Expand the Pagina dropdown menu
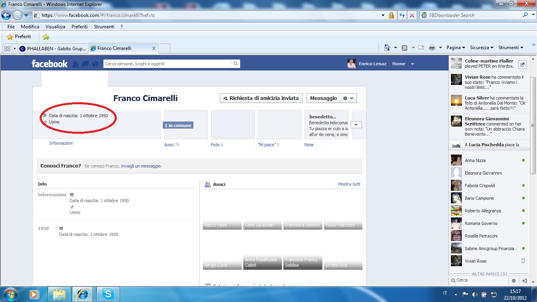Viewport: 537px width, 302px height. pyautogui.click(x=456, y=48)
